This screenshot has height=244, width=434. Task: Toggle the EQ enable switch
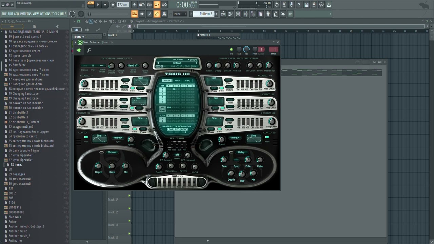tap(175, 176)
